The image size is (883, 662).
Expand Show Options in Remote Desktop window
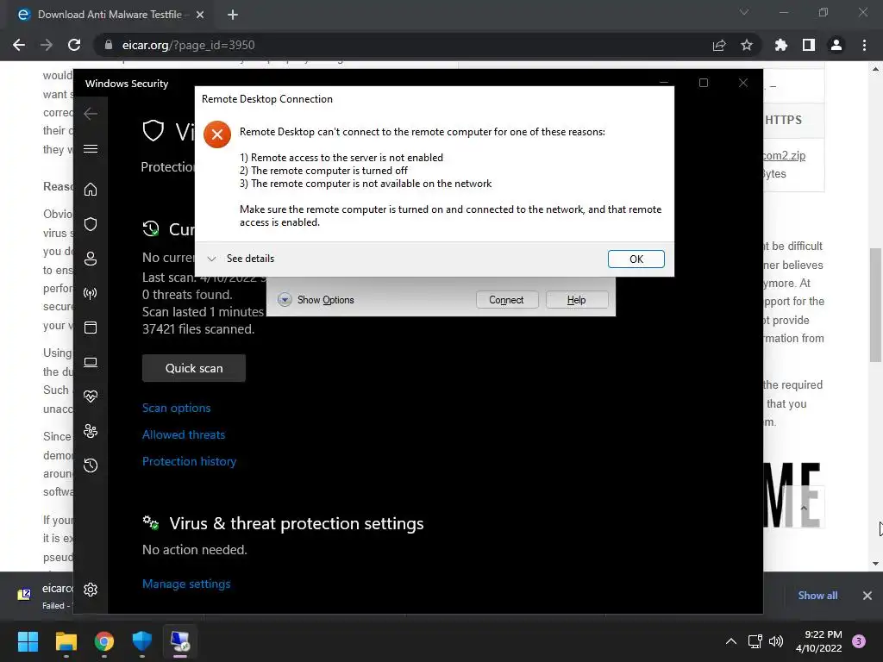pyautogui.click(x=316, y=299)
